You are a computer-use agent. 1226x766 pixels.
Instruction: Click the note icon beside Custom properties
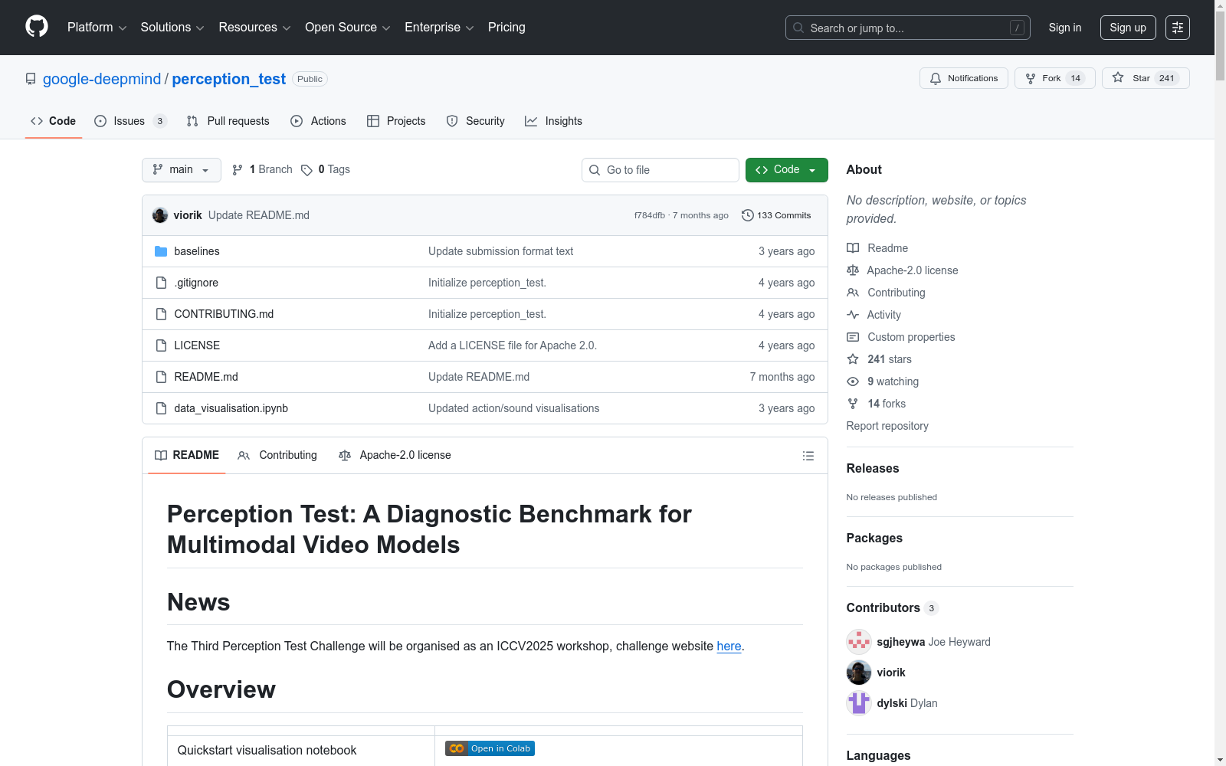(853, 337)
